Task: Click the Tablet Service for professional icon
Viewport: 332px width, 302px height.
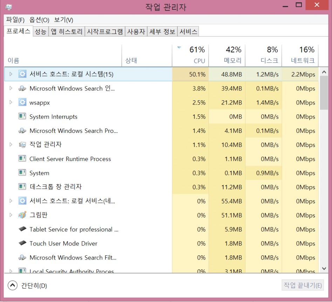Action: coord(22,229)
